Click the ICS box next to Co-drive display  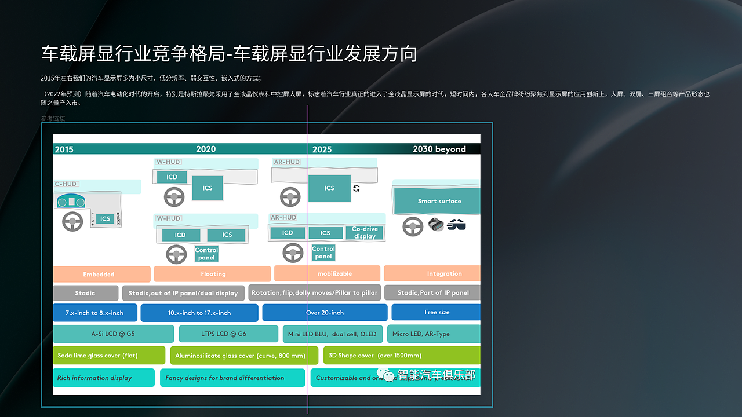pyautogui.click(x=325, y=233)
